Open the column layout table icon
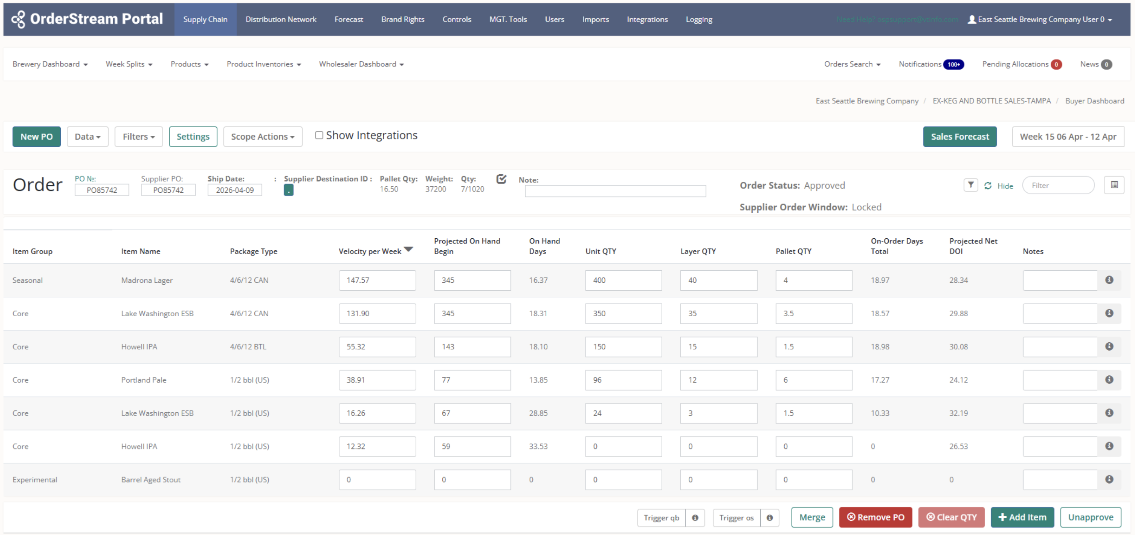The height and width of the screenshot is (535, 1135). pos(1114,185)
